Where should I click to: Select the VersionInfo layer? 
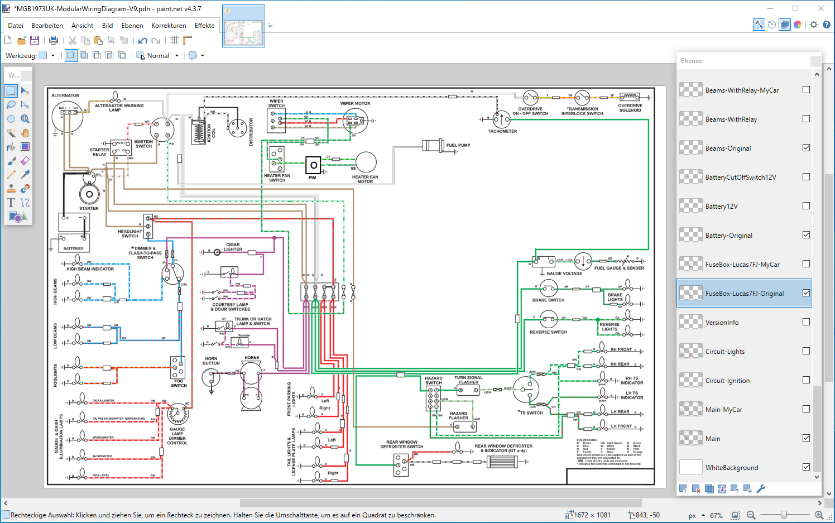[x=722, y=323]
